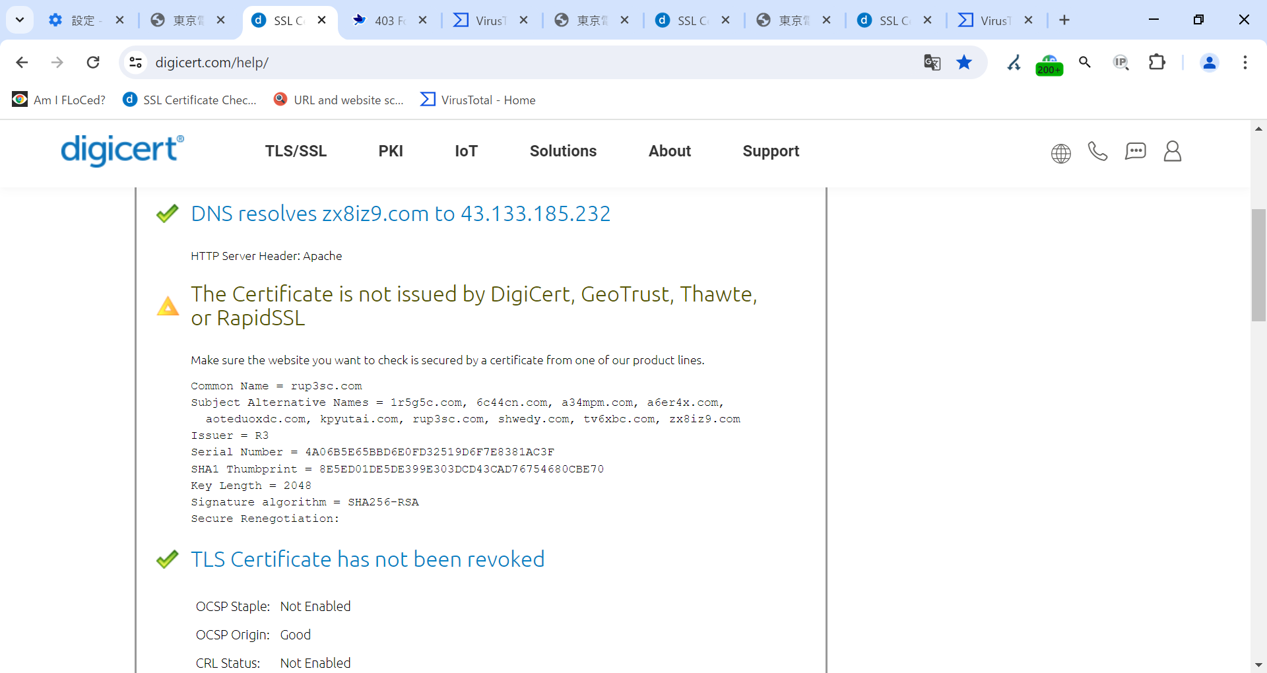Click TLS Certificate has not been revoked heading

[x=368, y=560]
